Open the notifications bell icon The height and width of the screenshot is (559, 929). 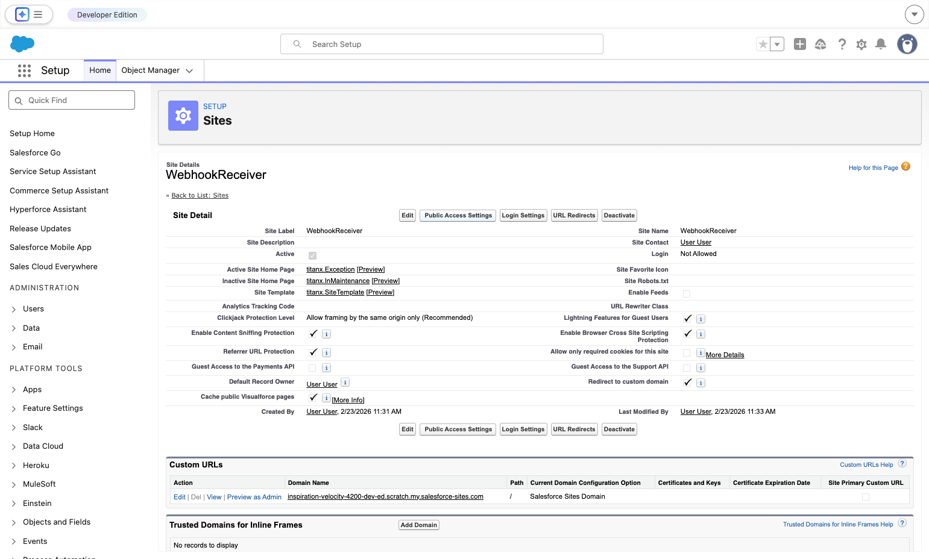pyautogui.click(x=881, y=44)
